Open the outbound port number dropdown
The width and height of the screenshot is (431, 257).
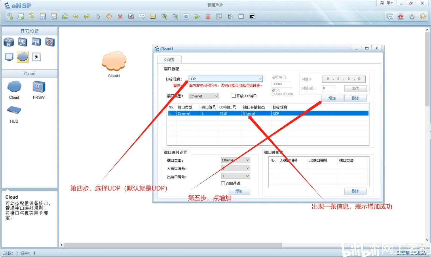236,176
